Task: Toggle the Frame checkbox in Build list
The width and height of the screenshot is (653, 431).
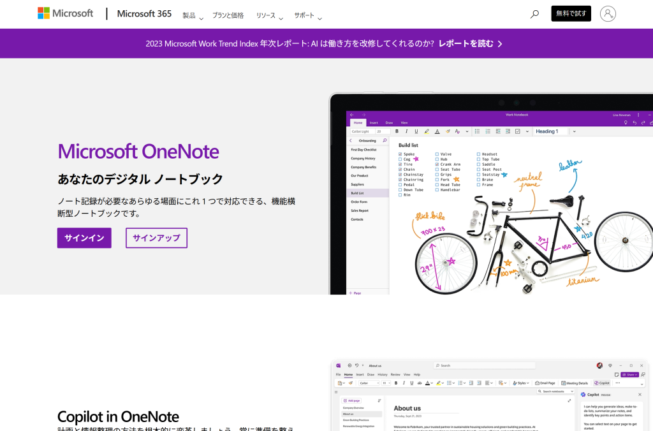Action: pos(478,184)
